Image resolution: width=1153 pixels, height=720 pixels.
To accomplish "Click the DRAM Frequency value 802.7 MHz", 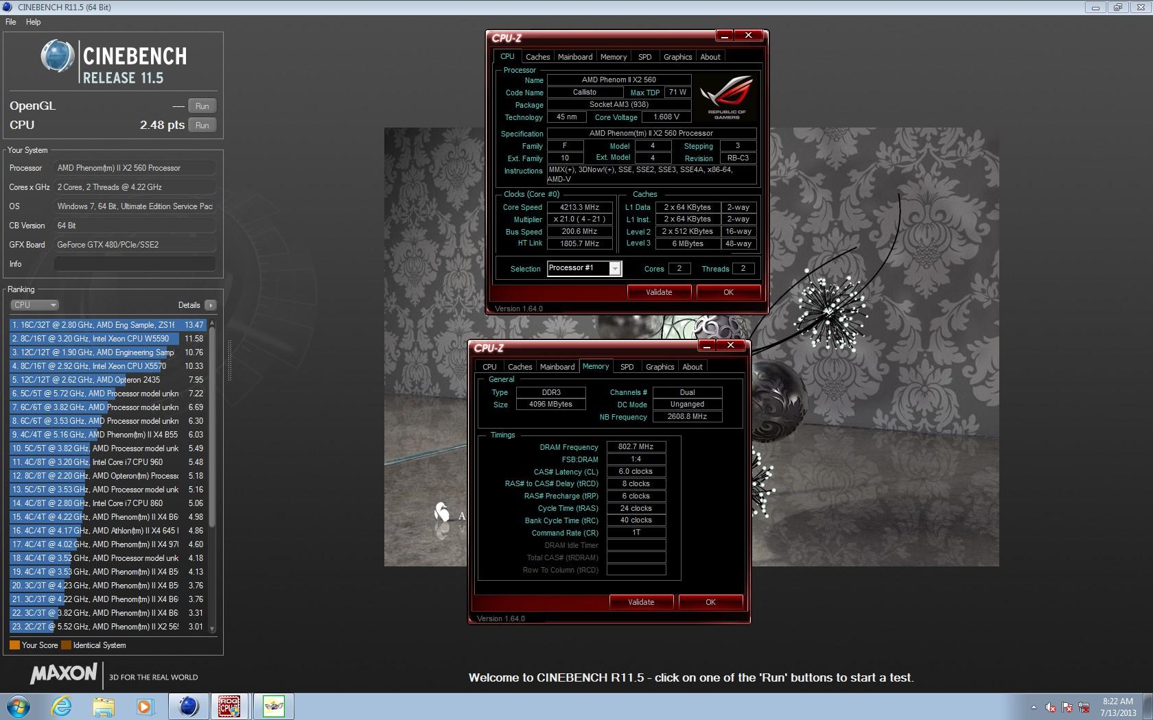I will coord(636,446).
